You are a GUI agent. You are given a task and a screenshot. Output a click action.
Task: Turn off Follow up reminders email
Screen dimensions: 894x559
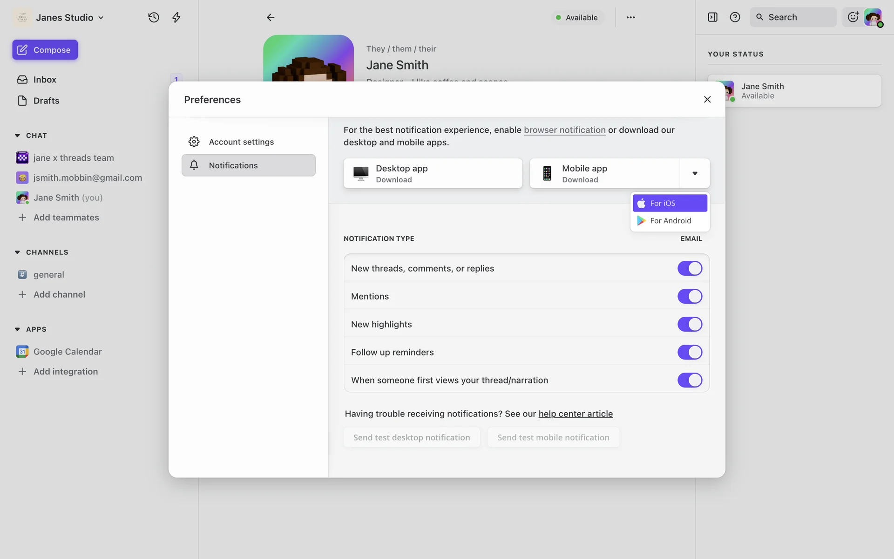coord(690,352)
